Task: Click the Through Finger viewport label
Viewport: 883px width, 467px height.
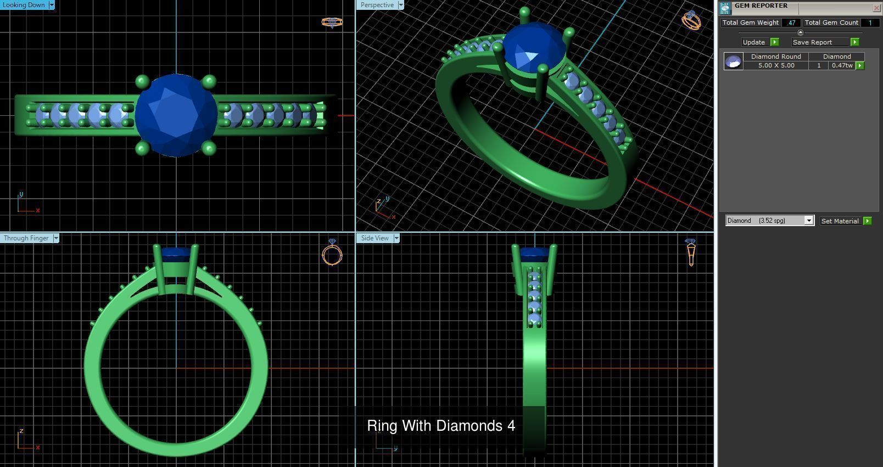Action: click(26, 238)
